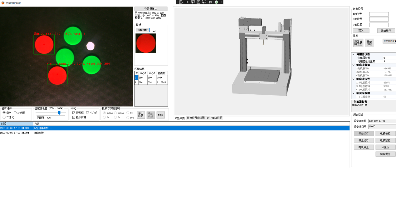Collapse the 伺服器状态 property category
Viewport: 396px width, 218px height.
pyautogui.click(x=354, y=54)
